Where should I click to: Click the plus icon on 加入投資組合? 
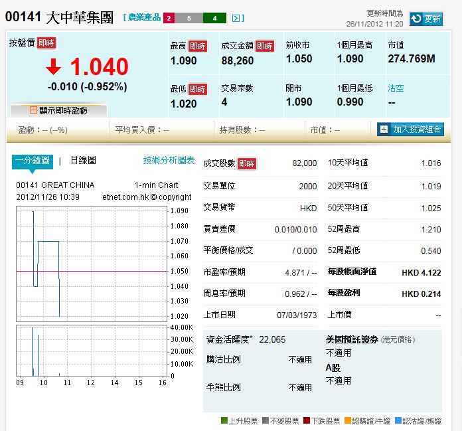coord(384,129)
